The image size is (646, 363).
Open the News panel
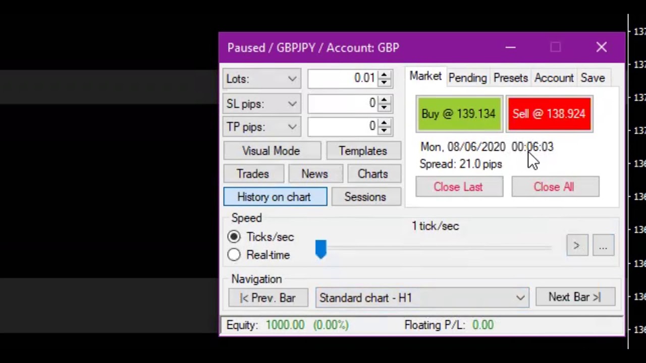(315, 173)
